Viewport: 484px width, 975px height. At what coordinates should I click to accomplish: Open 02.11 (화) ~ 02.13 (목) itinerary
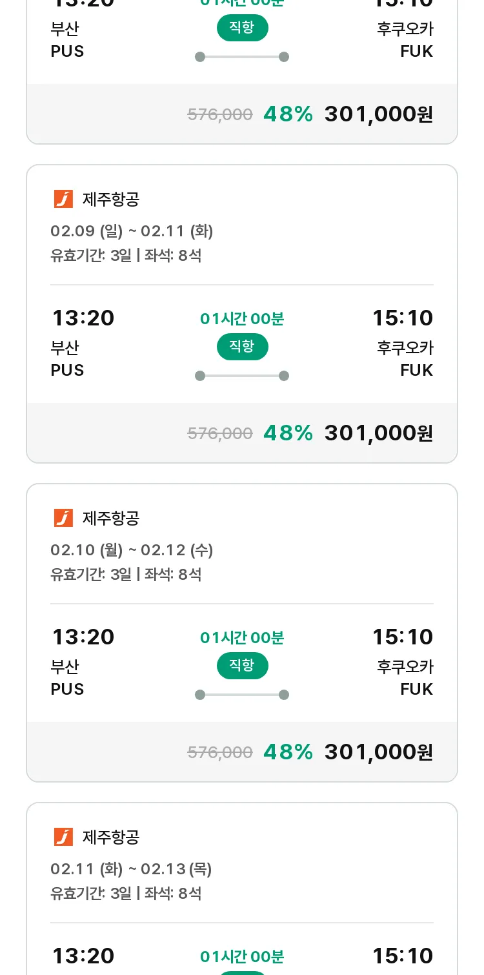[131, 869]
